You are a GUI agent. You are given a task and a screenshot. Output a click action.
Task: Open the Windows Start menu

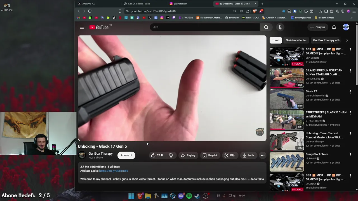coord(131,196)
